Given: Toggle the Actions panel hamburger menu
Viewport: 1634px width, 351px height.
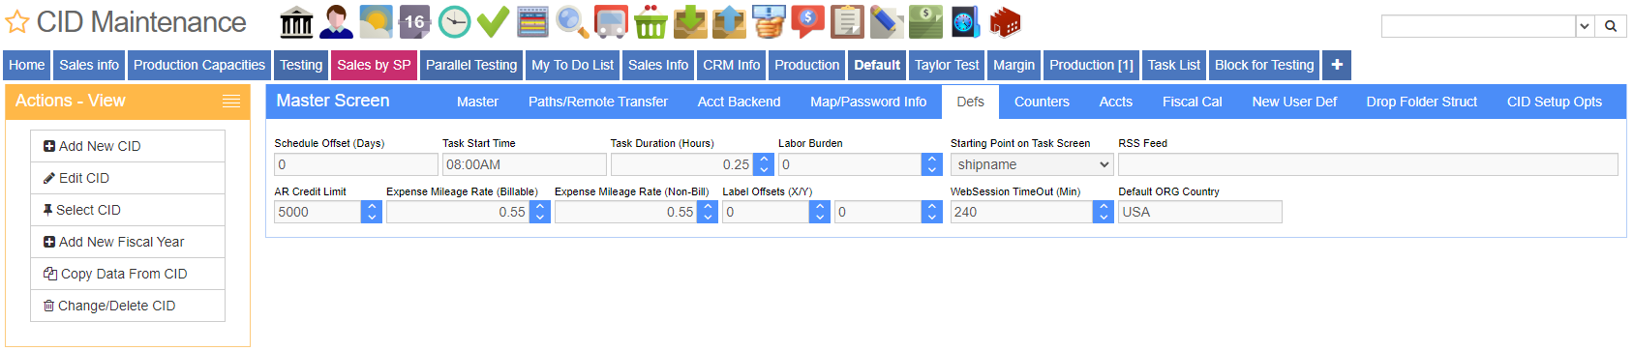Looking at the screenshot, I should point(231,102).
